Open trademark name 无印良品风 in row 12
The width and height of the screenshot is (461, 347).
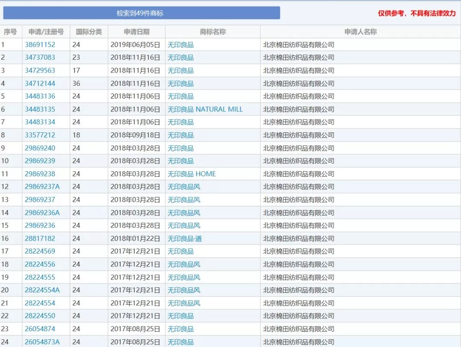[x=184, y=187]
